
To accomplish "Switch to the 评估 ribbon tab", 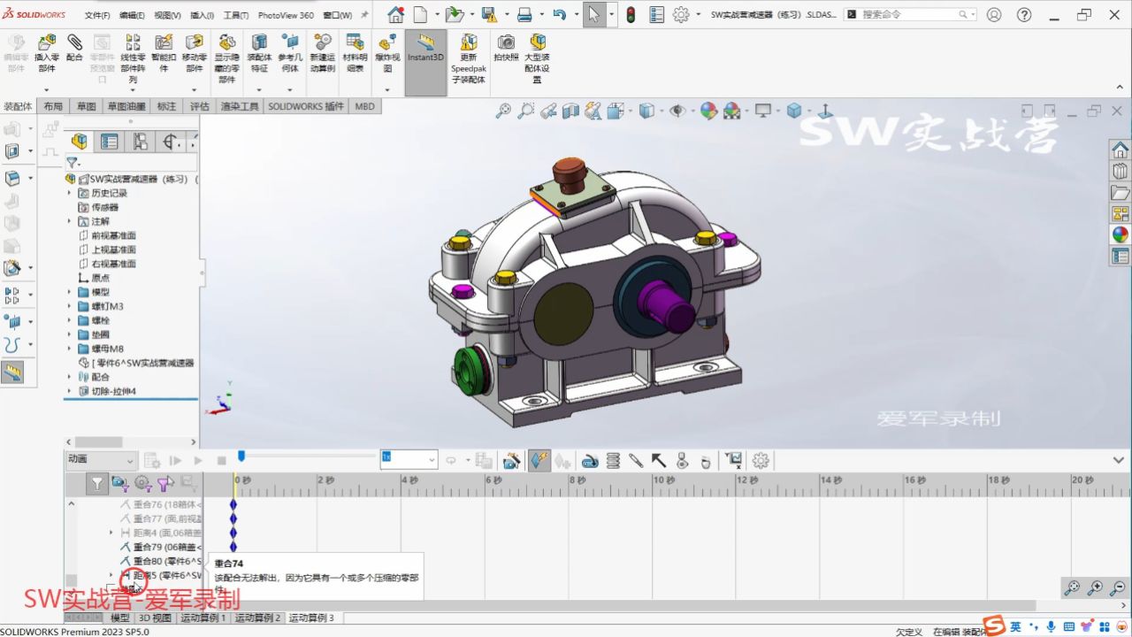I will 200,106.
